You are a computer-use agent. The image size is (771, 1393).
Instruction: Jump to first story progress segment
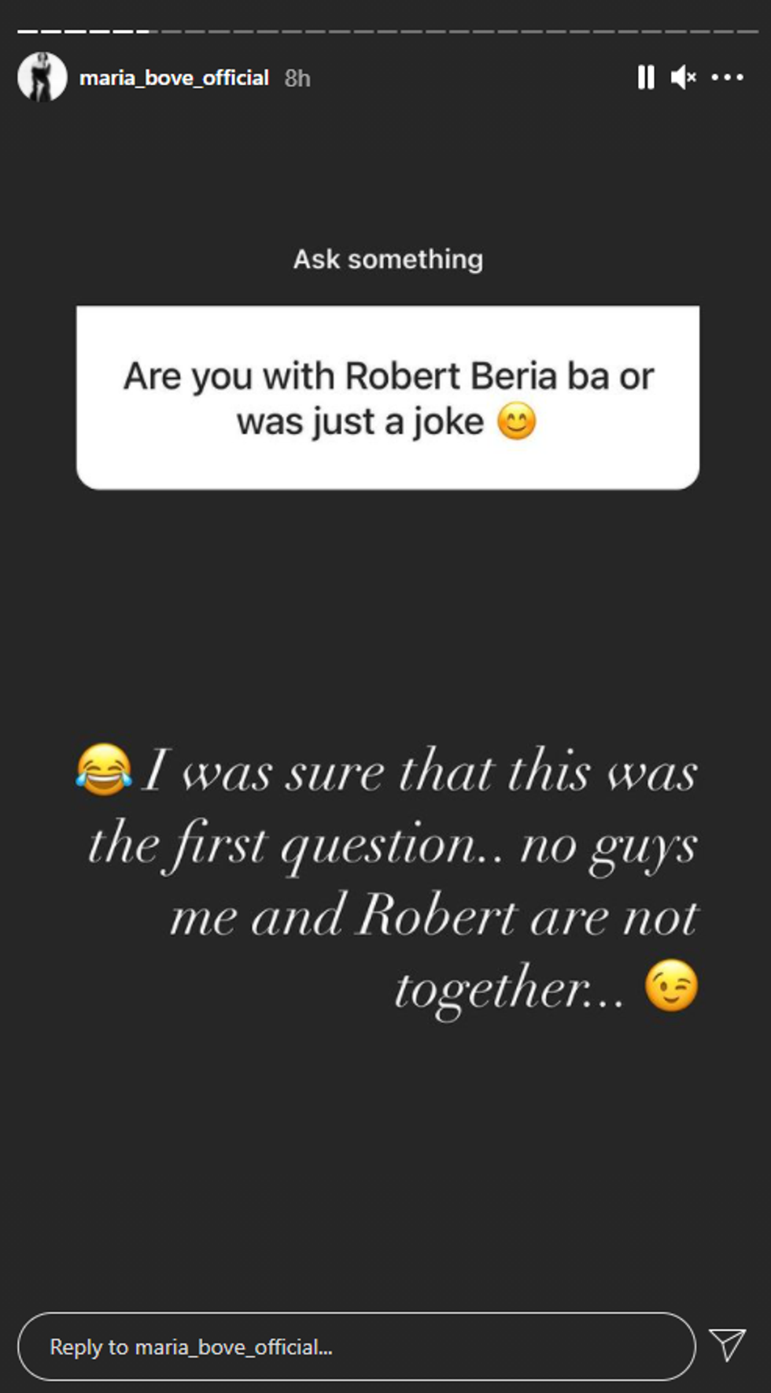pyautogui.click(x=27, y=31)
